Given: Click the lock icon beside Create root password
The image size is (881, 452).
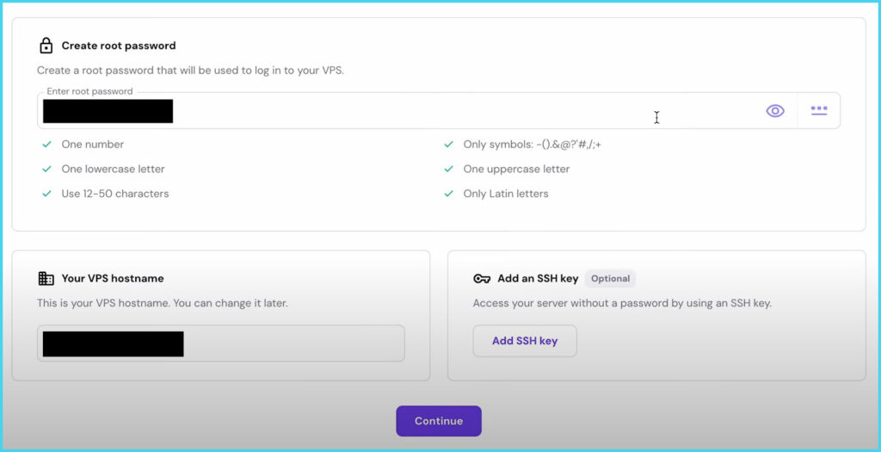Looking at the screenshot, I should (46, 46).
